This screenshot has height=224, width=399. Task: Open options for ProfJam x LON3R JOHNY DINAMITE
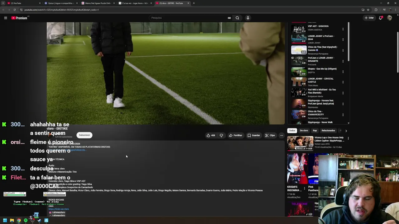(x=343, y=61)
